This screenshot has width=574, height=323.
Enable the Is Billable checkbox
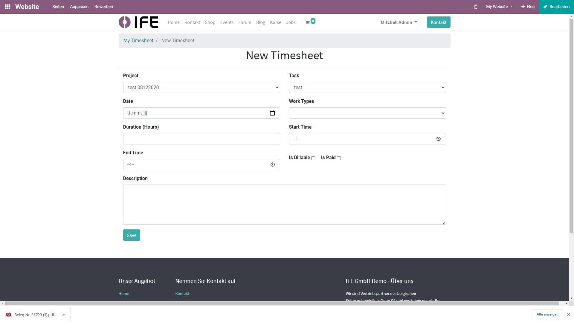tap(313, 158)
